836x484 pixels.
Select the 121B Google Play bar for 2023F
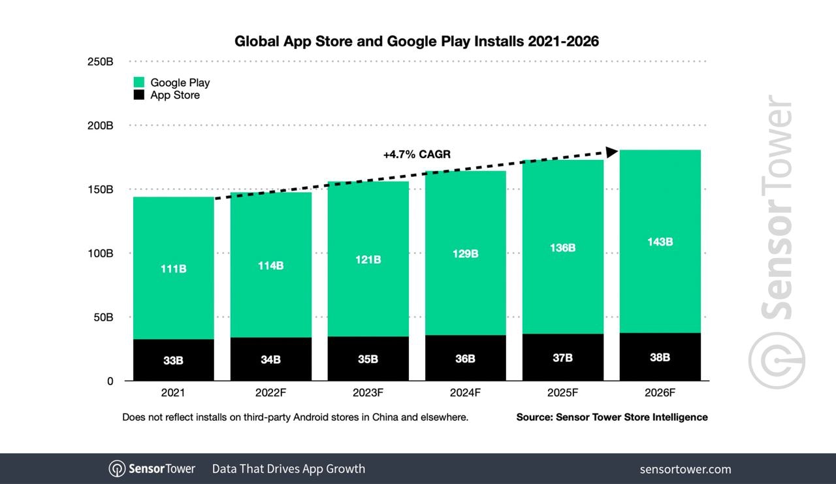[x=368, y=259]
